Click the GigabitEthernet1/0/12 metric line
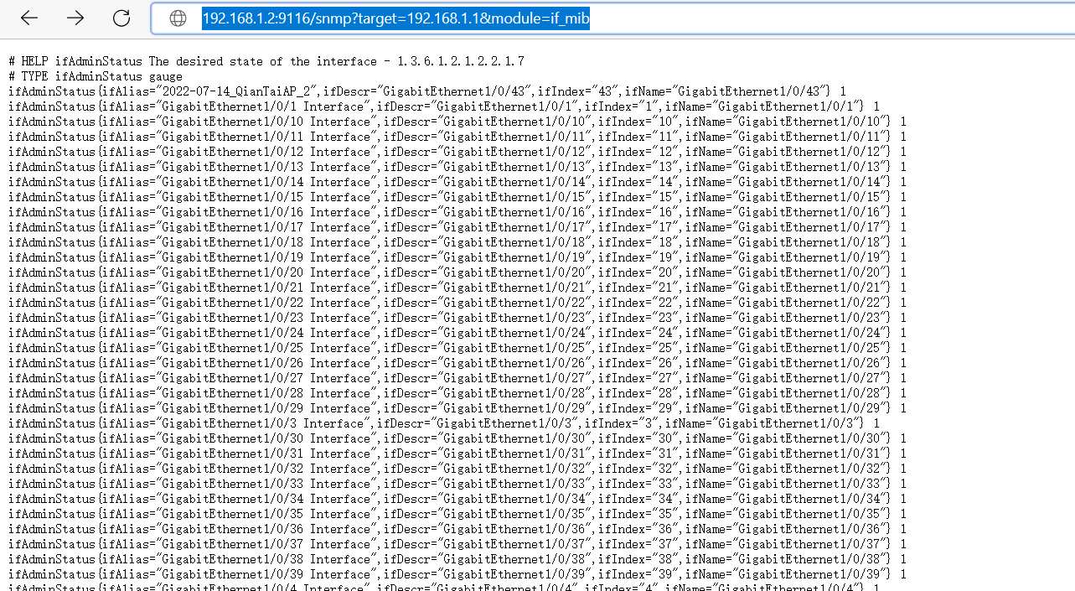This screenshot has width=1075, height=591. [x=457, y=152]
